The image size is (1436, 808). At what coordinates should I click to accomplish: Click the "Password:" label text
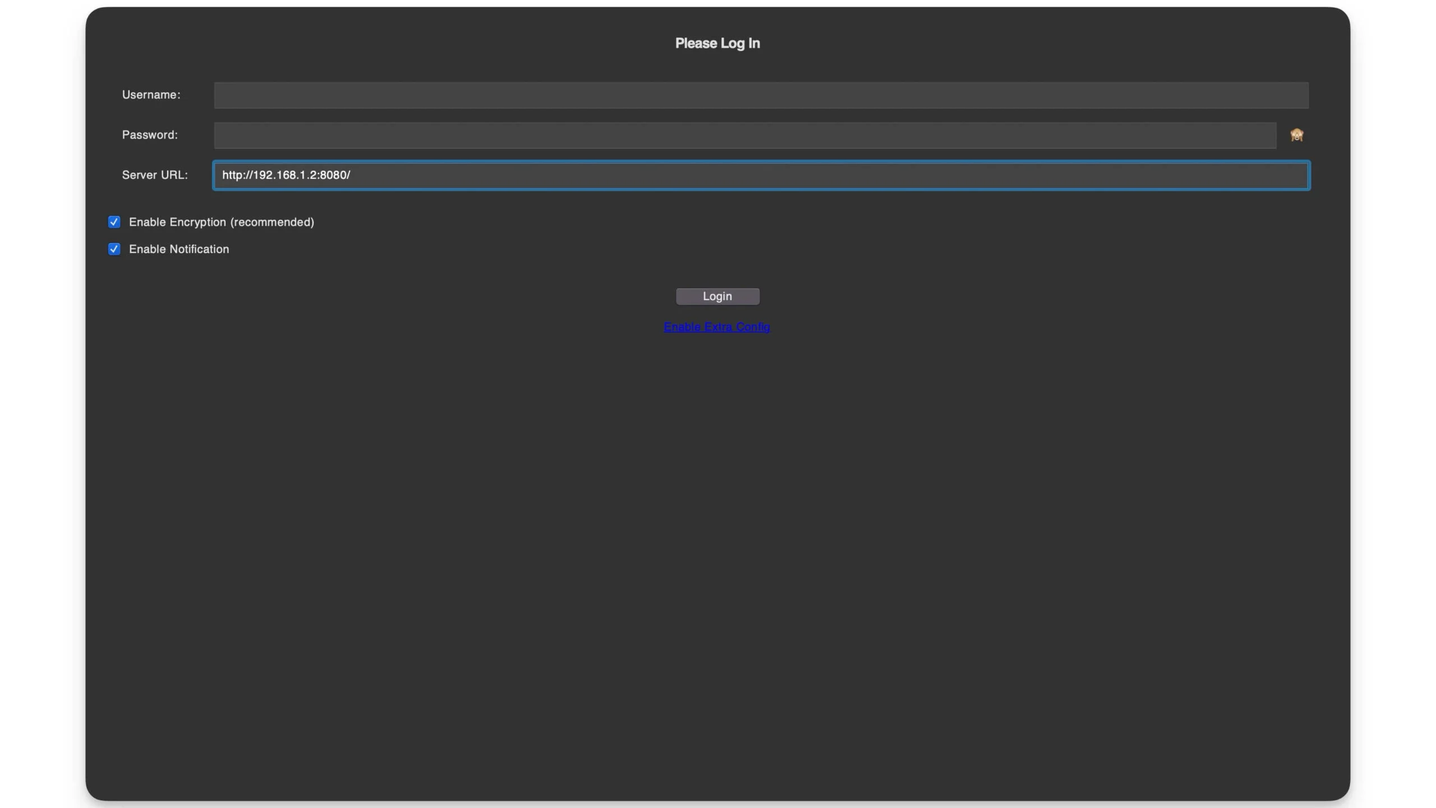(x=150, y=135)
